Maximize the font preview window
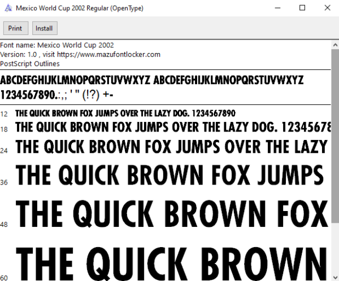 click(302, 8)
